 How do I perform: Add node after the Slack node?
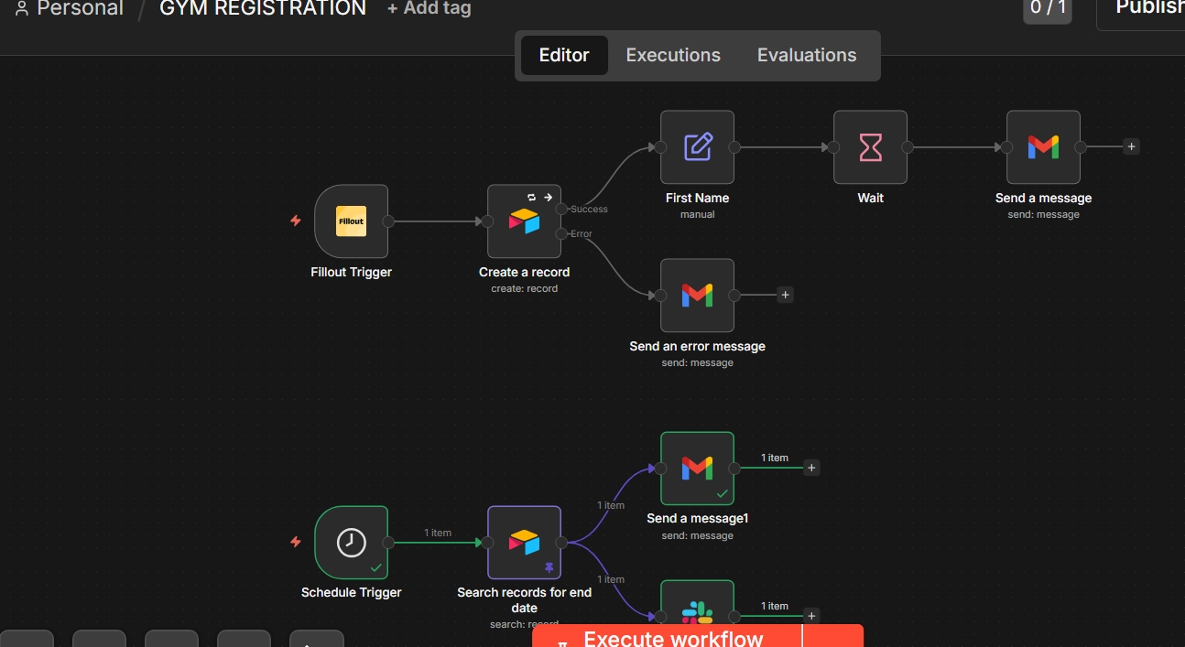[x=810, y=616]
